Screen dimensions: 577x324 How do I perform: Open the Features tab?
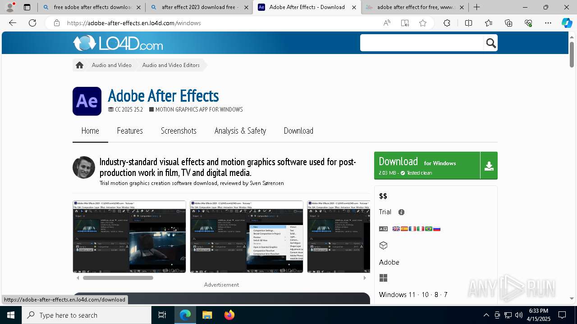[130, 131]
